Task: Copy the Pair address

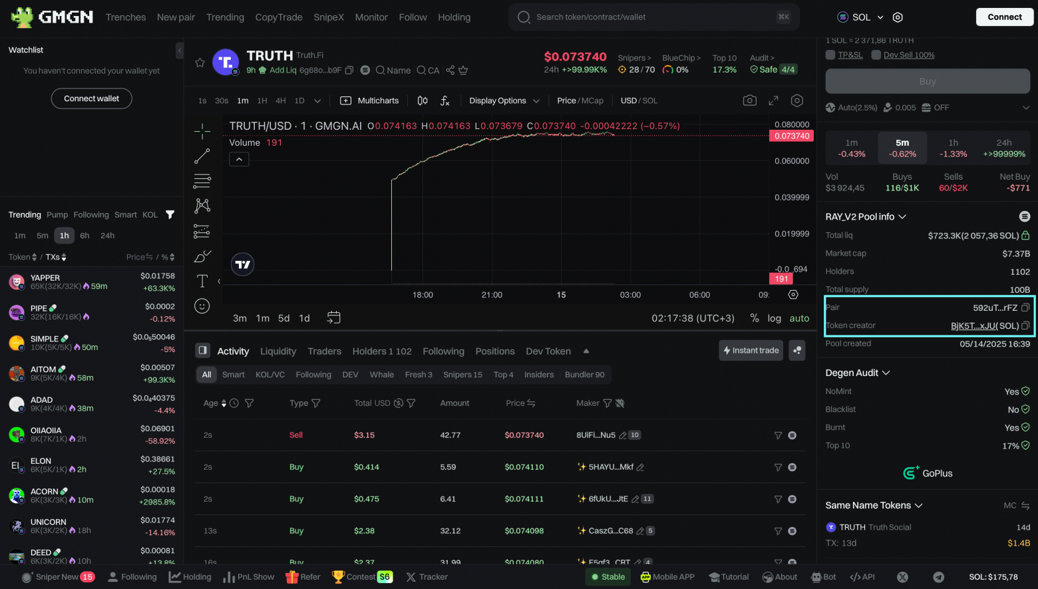Action: [x=1025, y=307]
